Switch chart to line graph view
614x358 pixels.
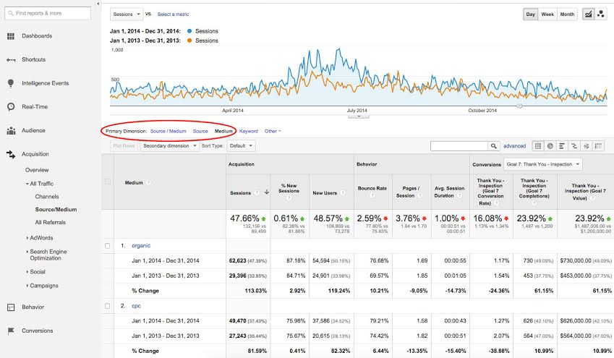[x=588, y=14]
